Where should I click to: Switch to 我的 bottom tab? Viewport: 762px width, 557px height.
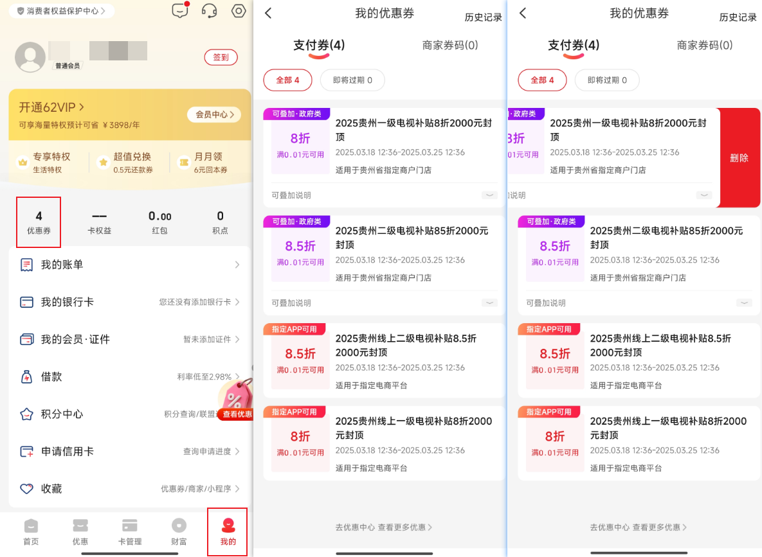228,532
